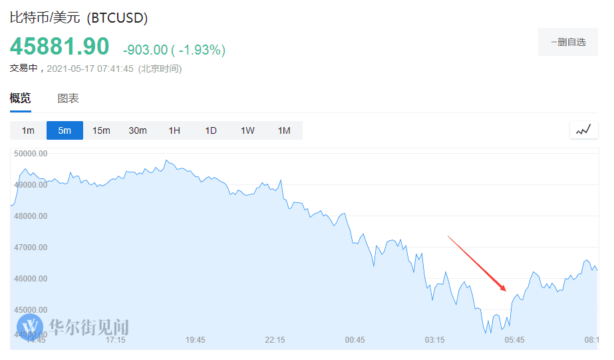Switch to the 图表 chart tab

68,98
